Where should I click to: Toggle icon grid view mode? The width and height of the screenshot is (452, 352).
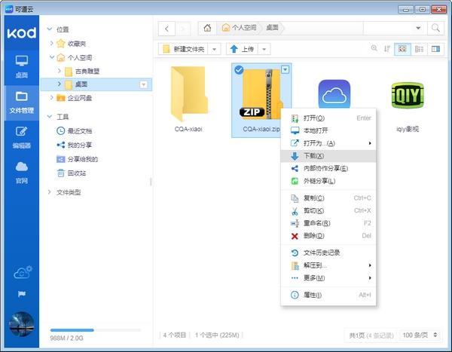click(403, 49)
